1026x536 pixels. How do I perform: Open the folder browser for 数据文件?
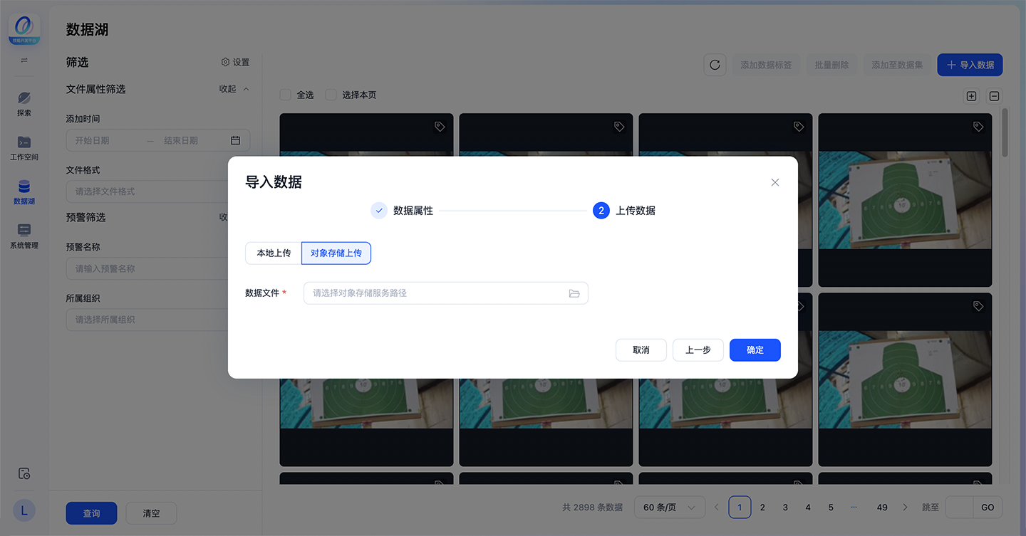tap(574, 293)
